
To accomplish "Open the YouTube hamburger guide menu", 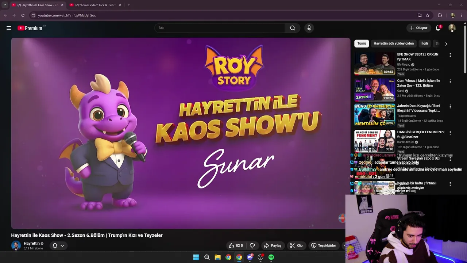I will click(9, 28).
